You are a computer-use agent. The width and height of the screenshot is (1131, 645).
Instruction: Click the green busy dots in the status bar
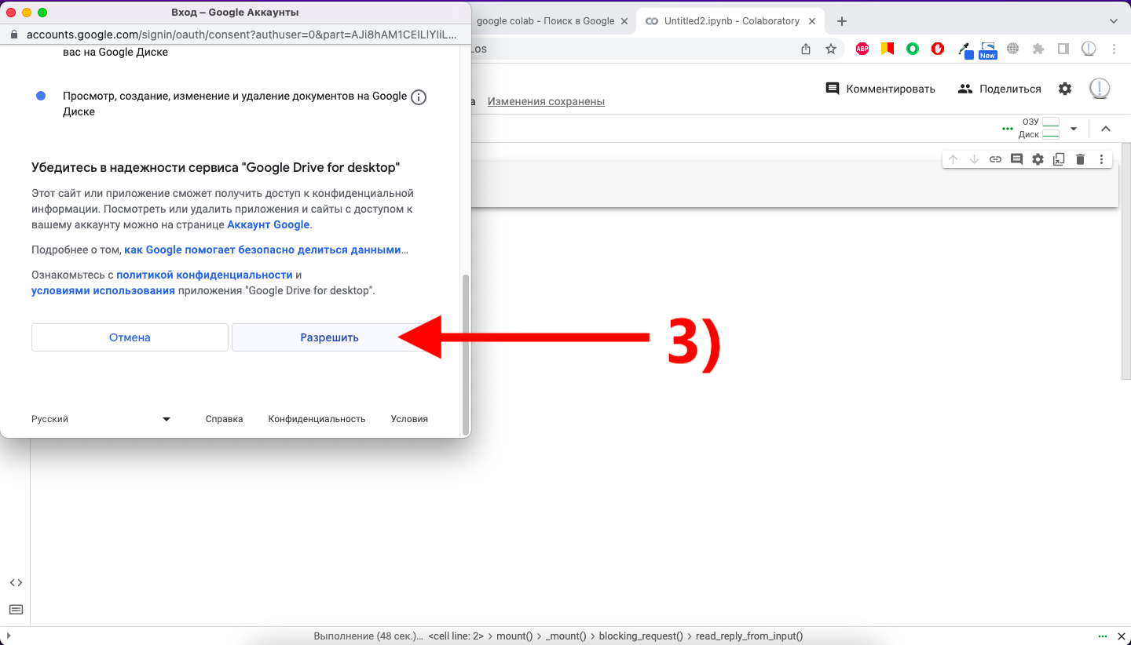(1102, 636)
